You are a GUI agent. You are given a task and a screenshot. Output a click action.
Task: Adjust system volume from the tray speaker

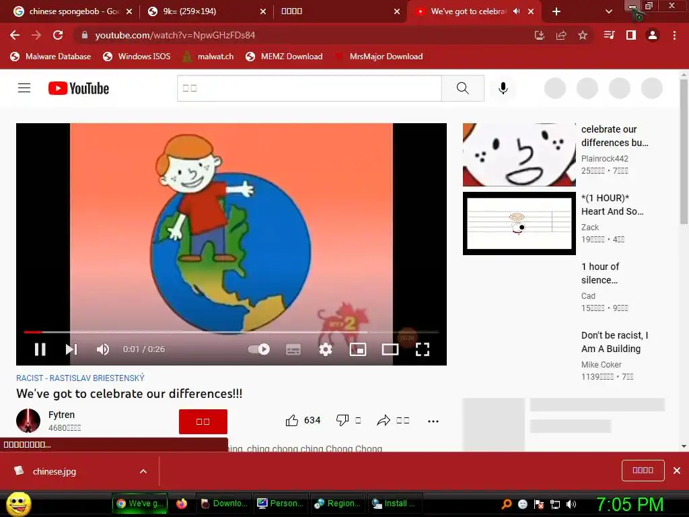(x=571, y=504)
